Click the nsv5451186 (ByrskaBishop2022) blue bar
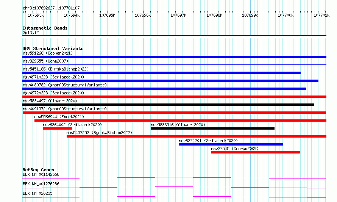337x202 pixels. pos(161,73)
